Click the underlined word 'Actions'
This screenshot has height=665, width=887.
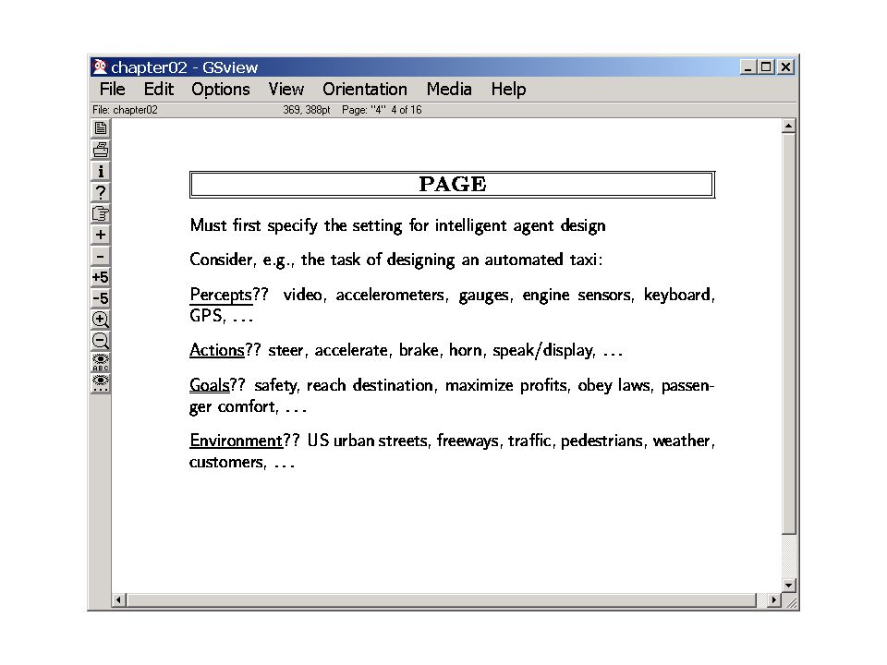(216, 351)
